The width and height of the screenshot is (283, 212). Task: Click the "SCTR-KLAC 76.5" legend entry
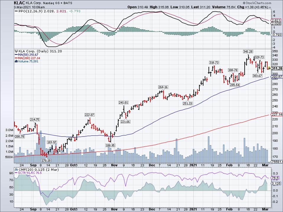(30, 173)
